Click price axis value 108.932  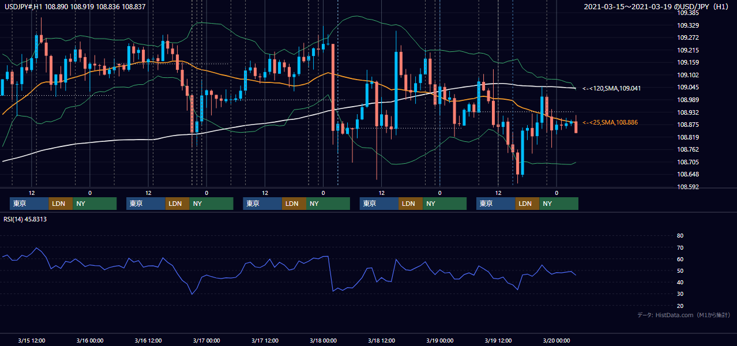pyautogui.click(x=688, y=112)
